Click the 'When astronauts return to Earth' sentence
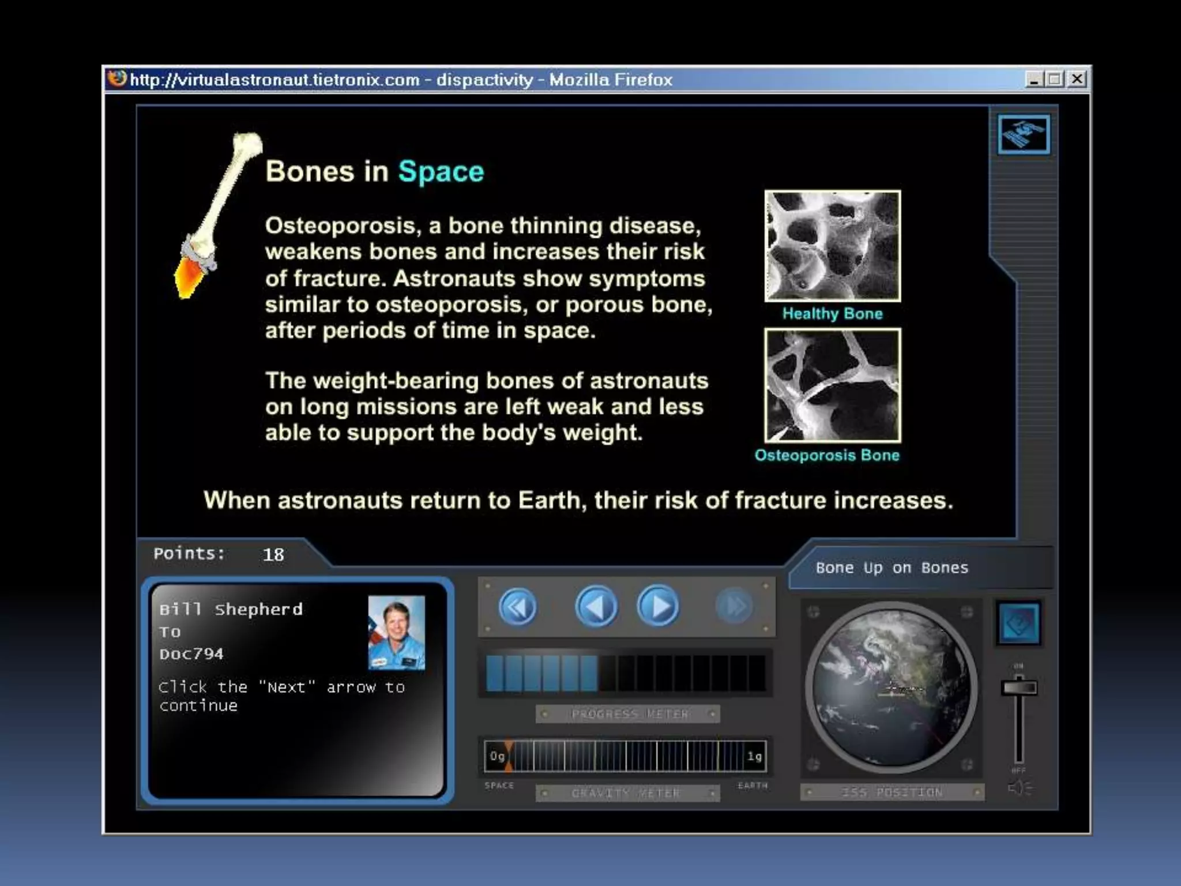The image size is (1181, 886). click(578, 500)
